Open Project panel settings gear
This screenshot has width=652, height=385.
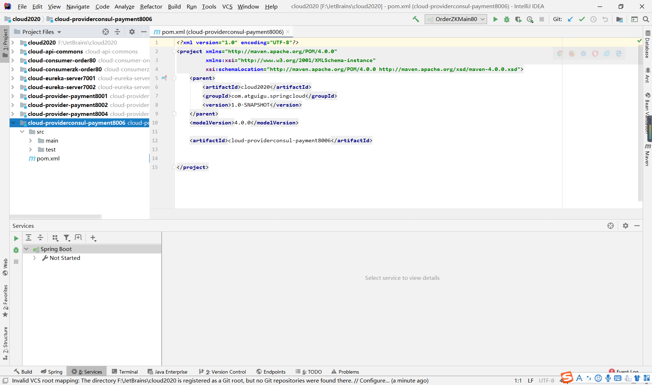(132, 32)
